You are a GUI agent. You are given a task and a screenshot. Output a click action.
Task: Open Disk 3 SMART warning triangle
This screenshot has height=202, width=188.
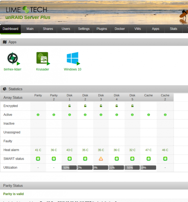pyautogui.click(x=101, y=159)
